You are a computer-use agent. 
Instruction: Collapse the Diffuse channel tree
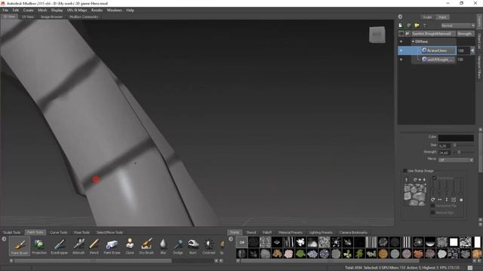[x=413, y=41]
